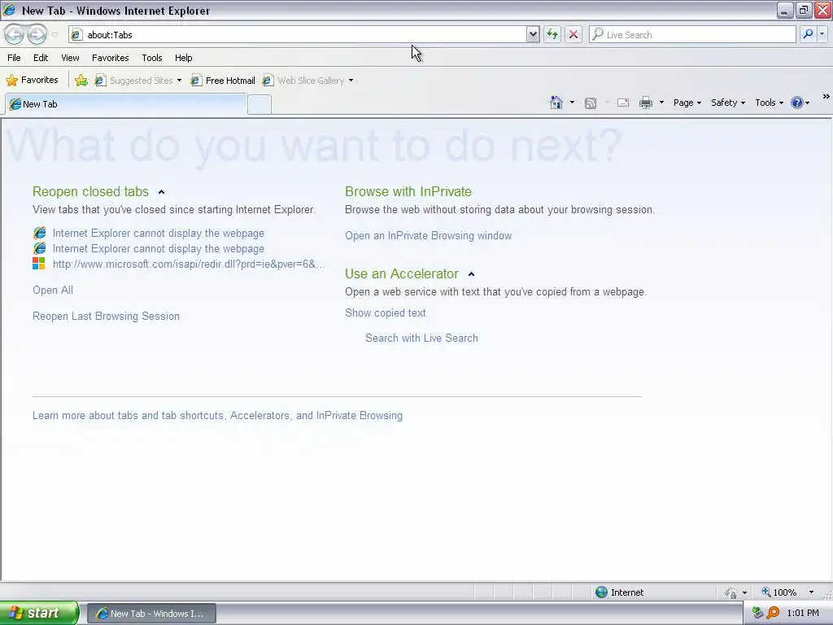Screen dimensions: 833x625
Task: Click the Forward navigation button
Action: (37, 34)
